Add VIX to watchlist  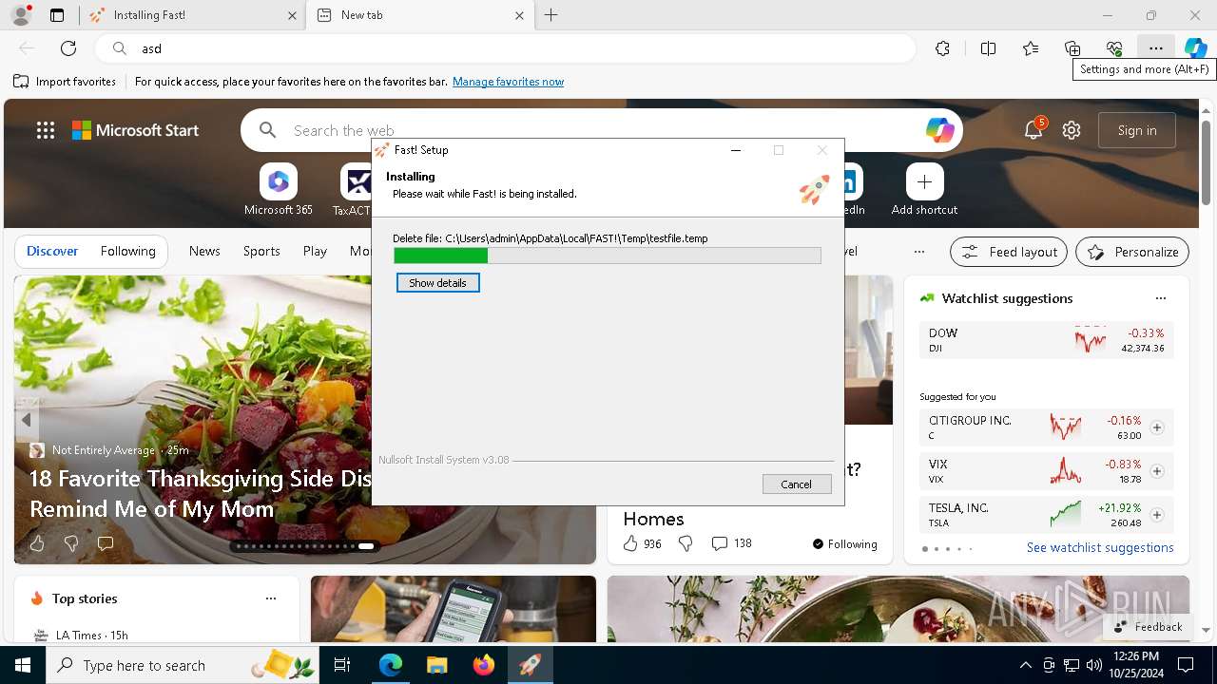1157,471
